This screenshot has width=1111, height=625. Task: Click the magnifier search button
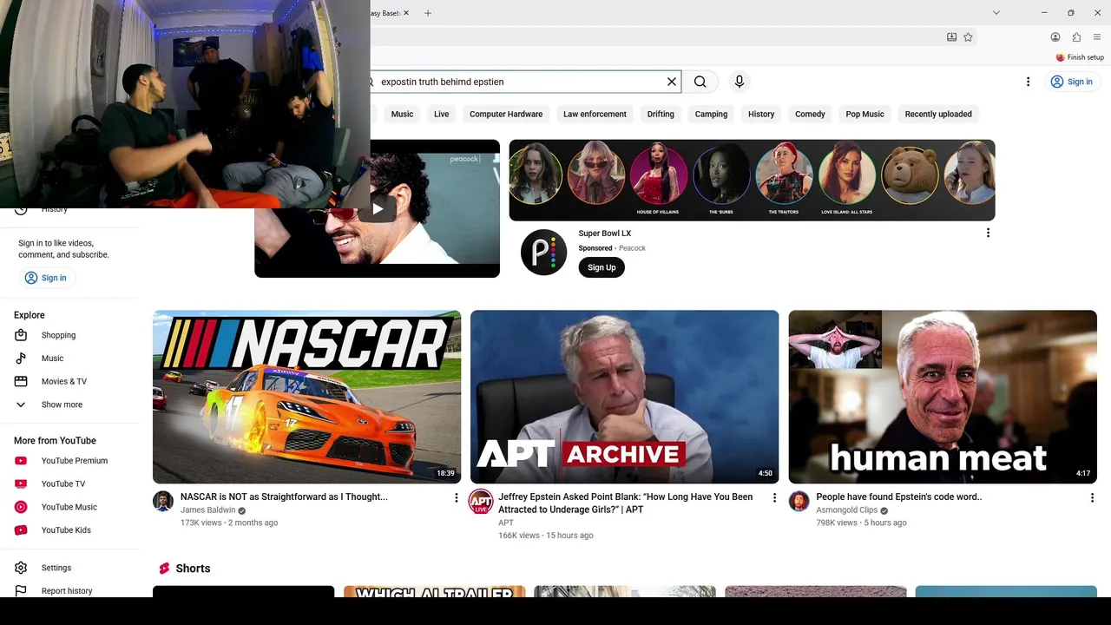[700, 82]
